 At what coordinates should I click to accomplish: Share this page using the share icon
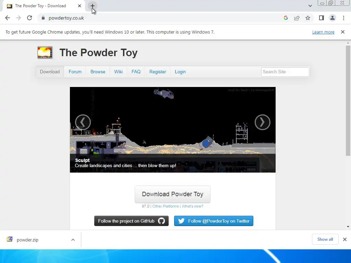point(297,18)
